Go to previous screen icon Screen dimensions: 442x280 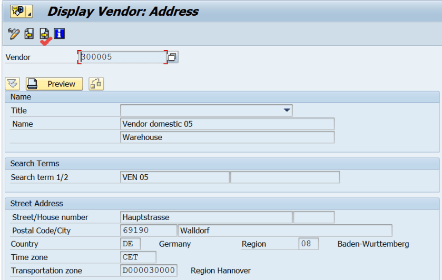[x=29, y=34]
